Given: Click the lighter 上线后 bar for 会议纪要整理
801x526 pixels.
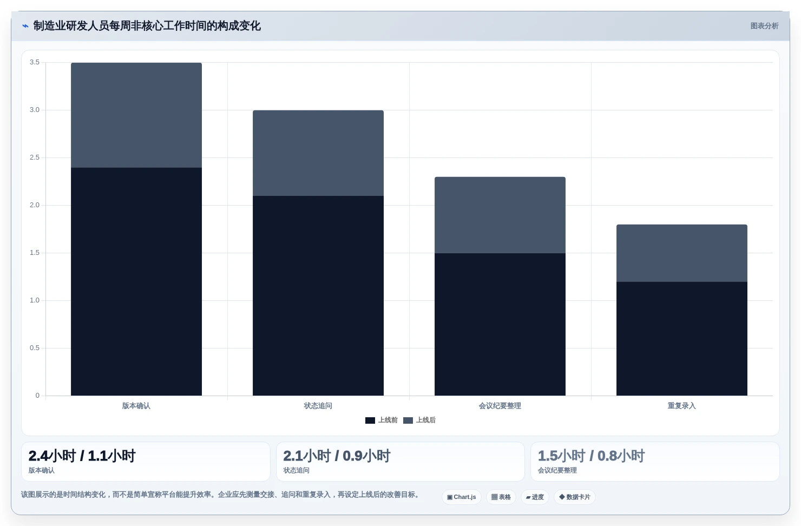Looking at the screenshot, I should [x=500, y=215].
